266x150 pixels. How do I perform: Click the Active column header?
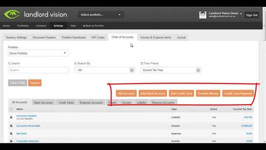[214, 109]
